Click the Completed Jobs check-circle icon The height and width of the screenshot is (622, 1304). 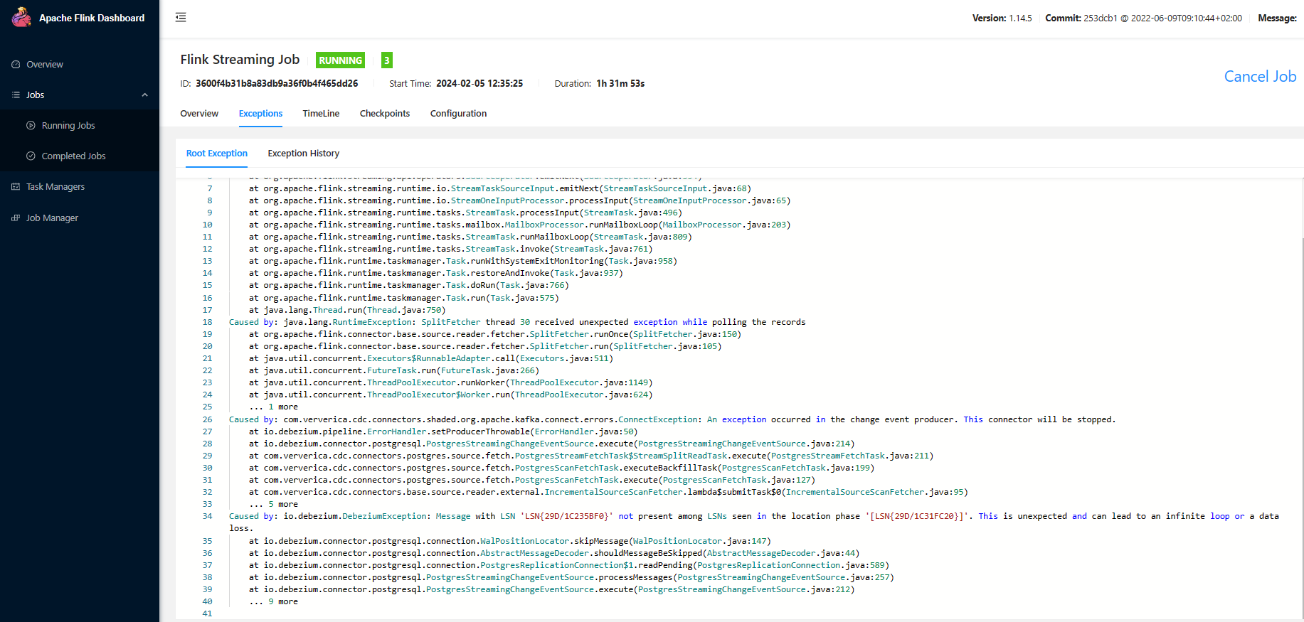(x=31, y=156)
